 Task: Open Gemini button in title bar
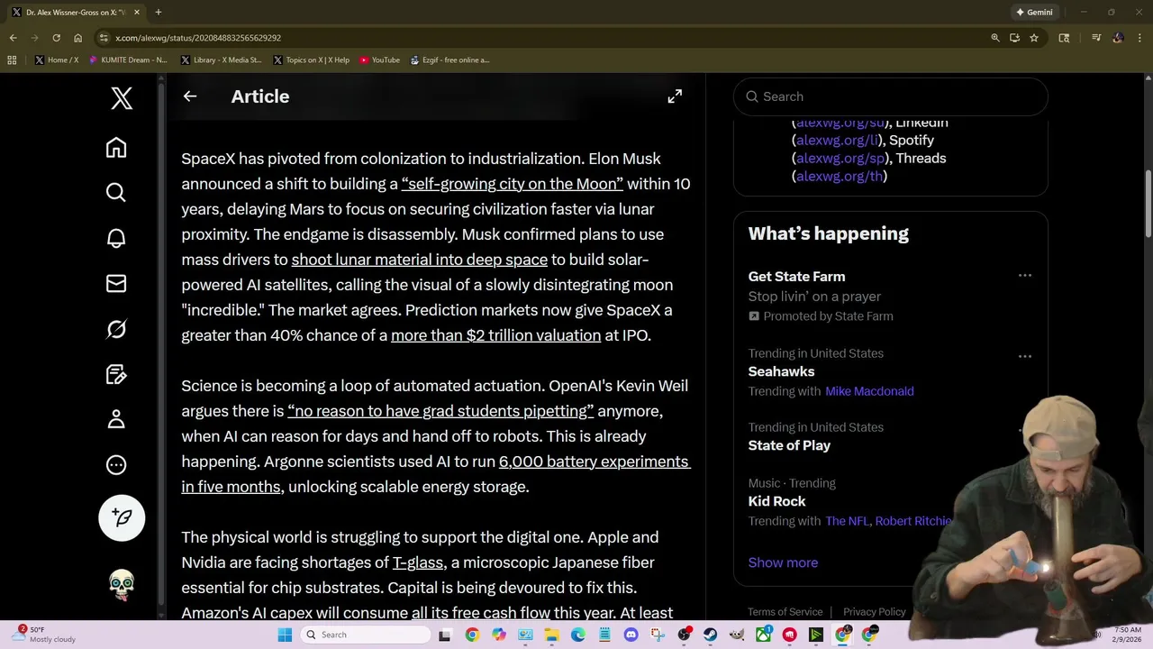pyautogui.click(x=1034, y=13)
